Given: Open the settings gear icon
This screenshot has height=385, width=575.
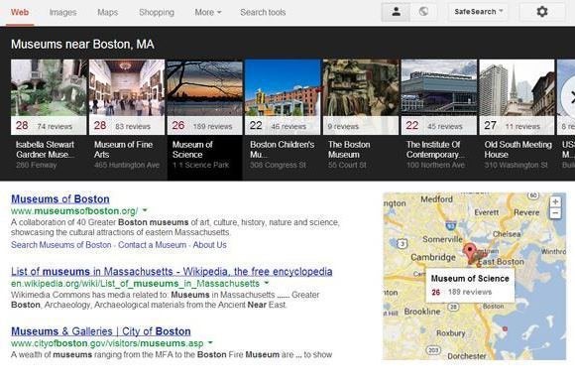Looking at the screenshot, I should coord(542,12).
